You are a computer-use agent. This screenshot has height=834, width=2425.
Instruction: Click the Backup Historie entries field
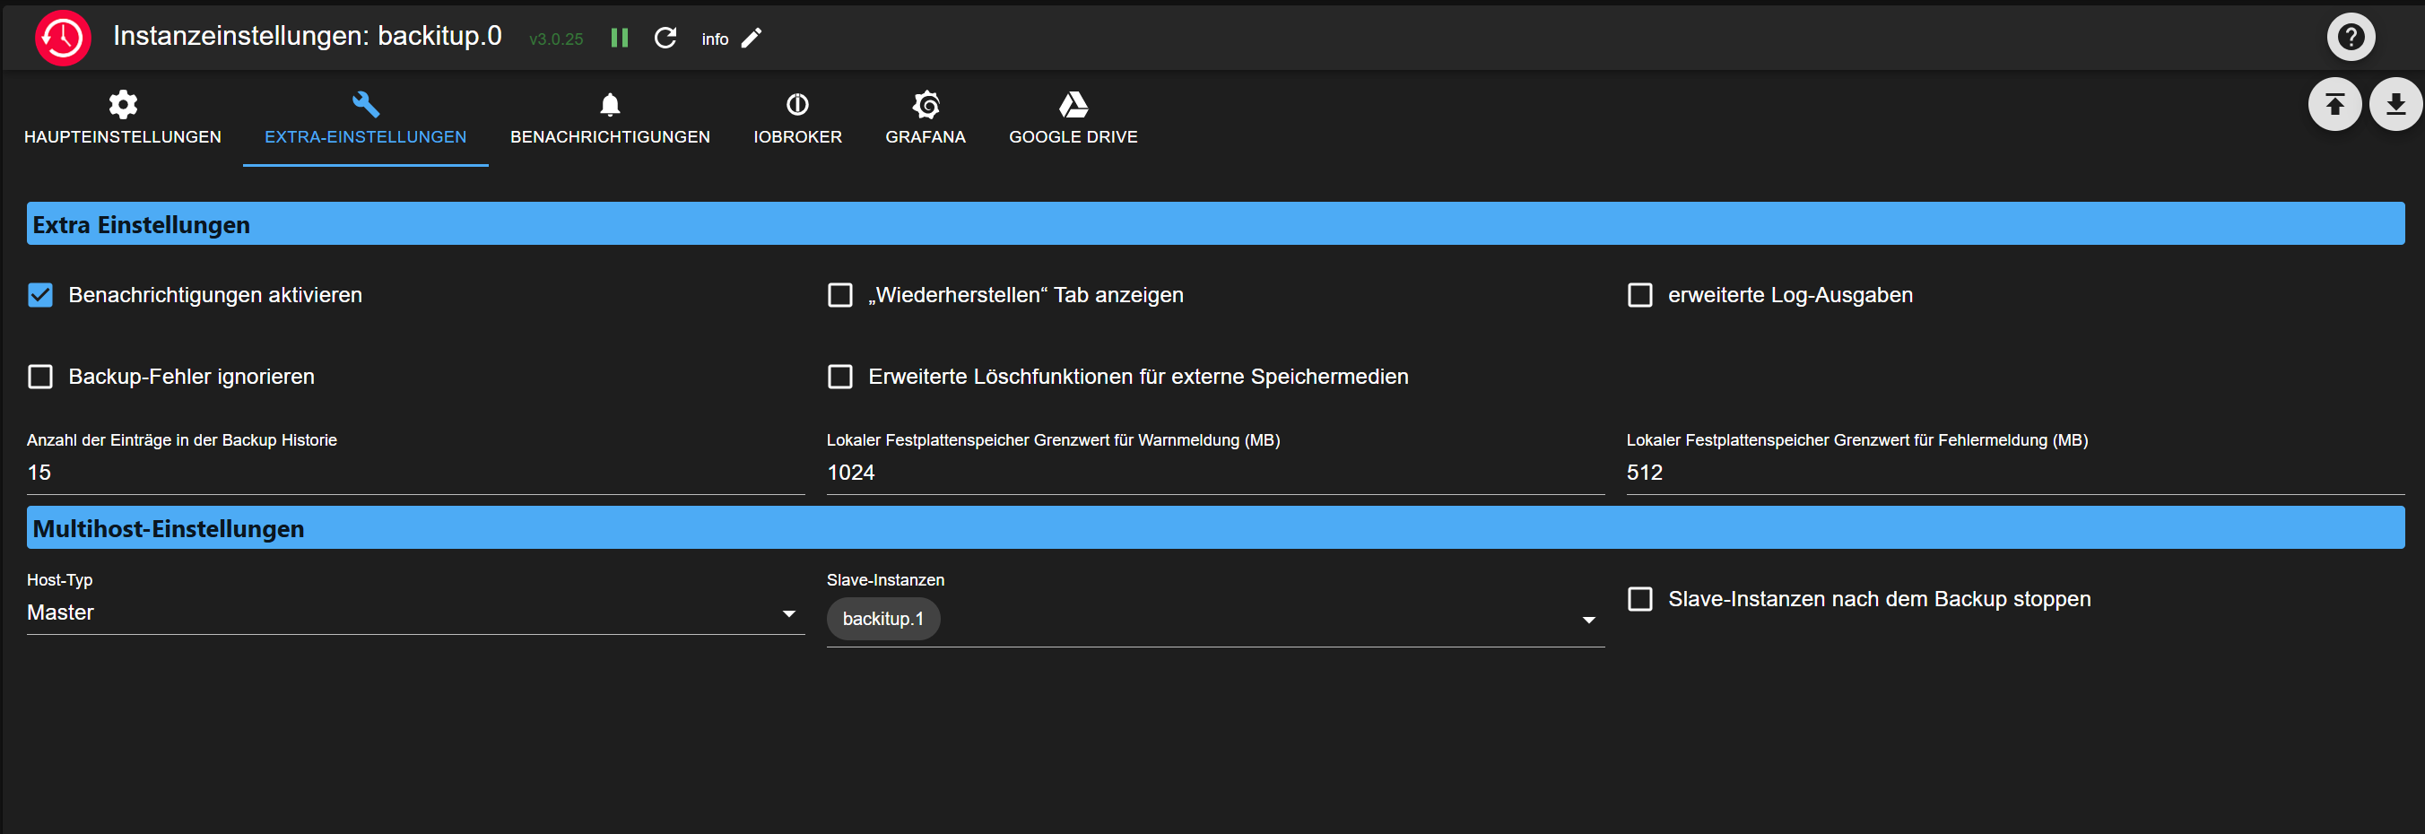pos(414,473)
